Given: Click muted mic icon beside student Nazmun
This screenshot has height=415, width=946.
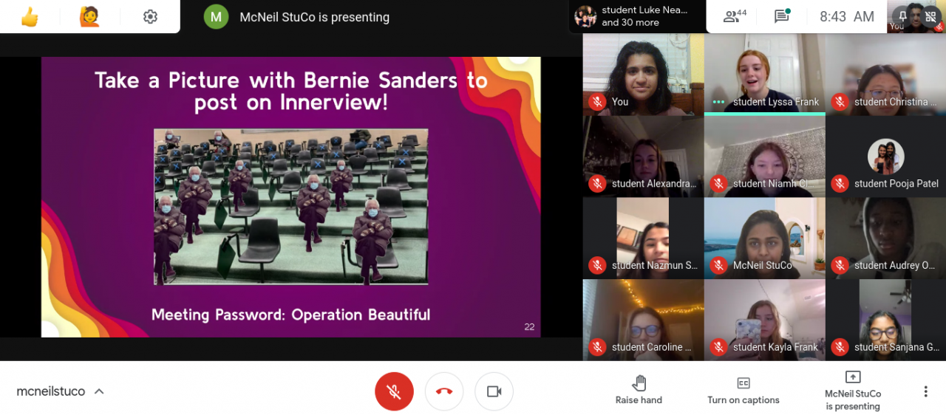Looking at the screenshot, I should [596, 265].
